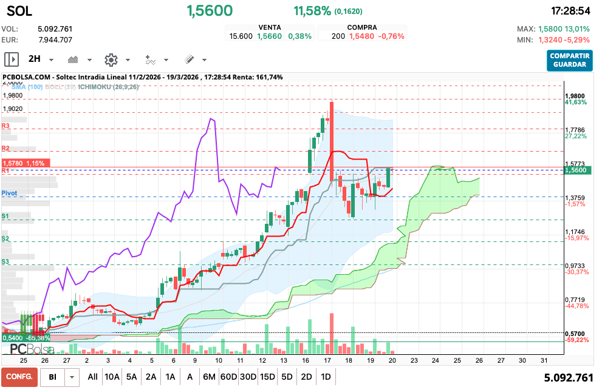The image size is (602, 390).
Task: Click the COMPARTIR GUARDAR button
Action: pyautogui.click(x=569, y=60)
